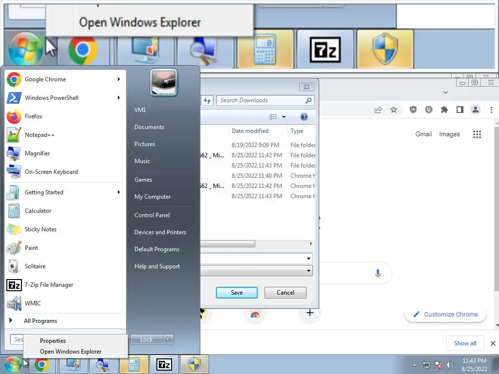The image size is (499, 374).
Task: Expand Google Chrome jump list arrow
Action: (x=119, y=79)
